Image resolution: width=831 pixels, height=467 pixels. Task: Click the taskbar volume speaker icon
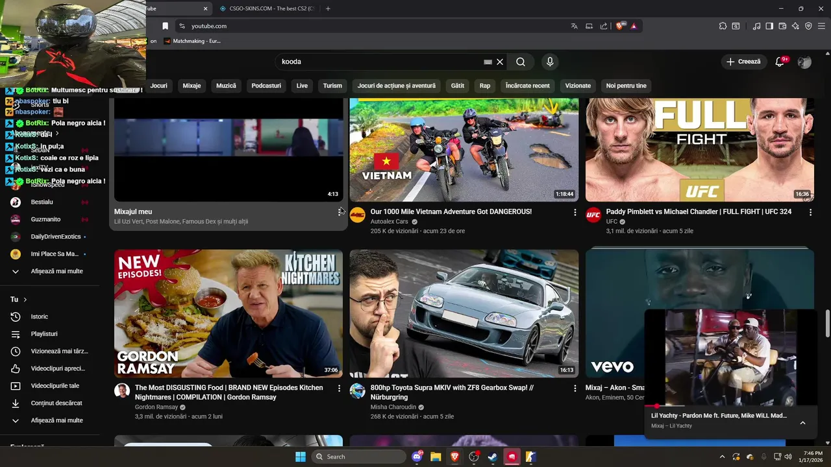coord(788,457)
